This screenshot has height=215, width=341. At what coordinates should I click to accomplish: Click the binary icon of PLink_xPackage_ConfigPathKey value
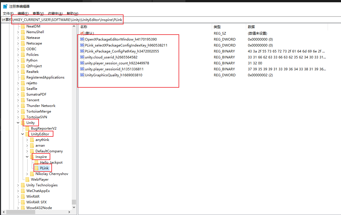click(82, 51)
